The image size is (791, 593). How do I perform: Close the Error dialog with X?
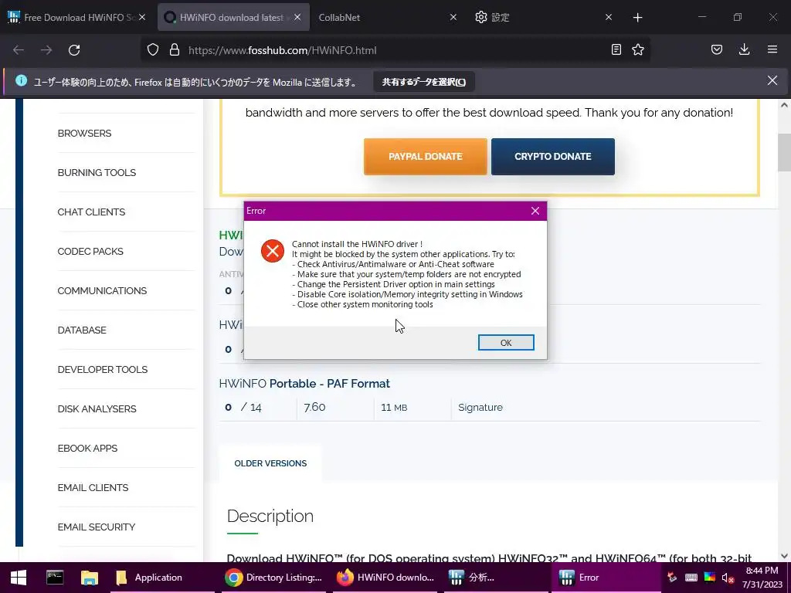click(535, 211)
